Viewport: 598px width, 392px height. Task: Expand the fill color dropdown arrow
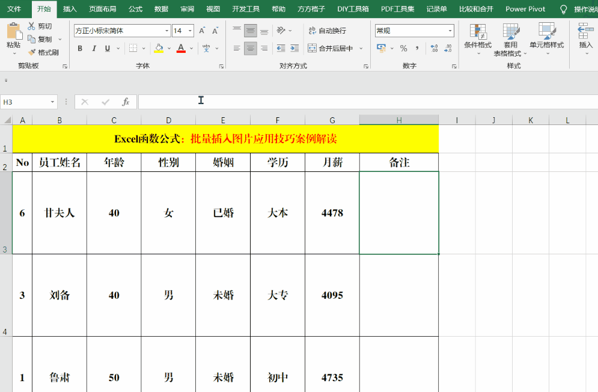pyautogui.click(x=169, y=49)
